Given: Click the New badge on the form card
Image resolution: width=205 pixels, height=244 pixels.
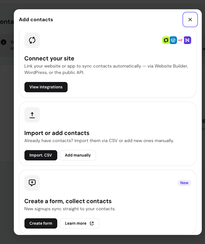Looking at the screenshot, I should point(184,183).
